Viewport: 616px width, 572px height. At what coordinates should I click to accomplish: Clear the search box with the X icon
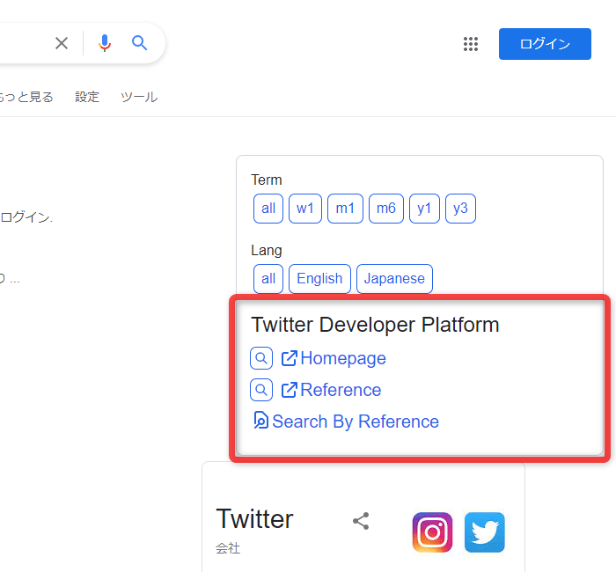(62, 43)
